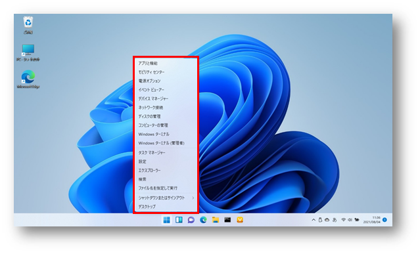Select 検索 menu entry

click(166, 179)
